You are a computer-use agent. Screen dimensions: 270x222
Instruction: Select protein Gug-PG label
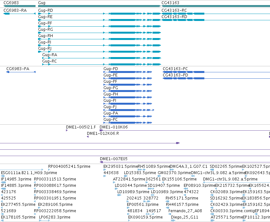pos(111,88)
